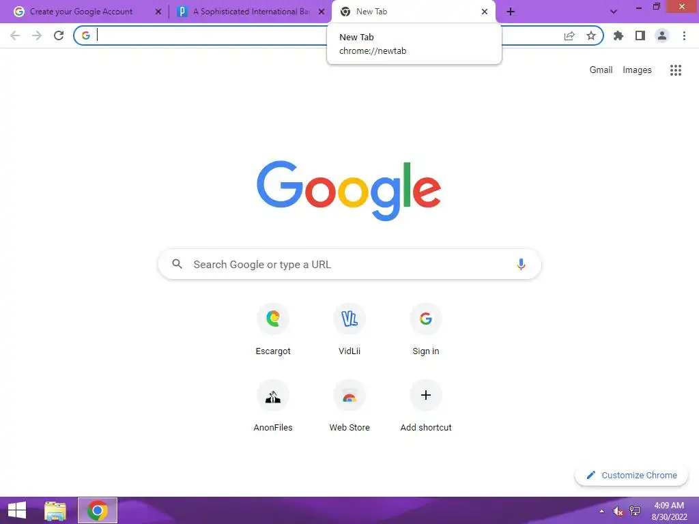Screen dimensions: 699x524
Task: Open the AnonFiles shortcut
Action: coord(273,406)
